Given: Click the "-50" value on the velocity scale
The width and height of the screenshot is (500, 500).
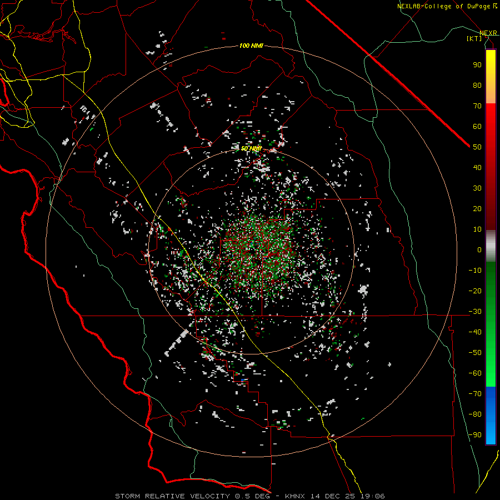Looking at the screenshot, I should [x=475, y=352].
